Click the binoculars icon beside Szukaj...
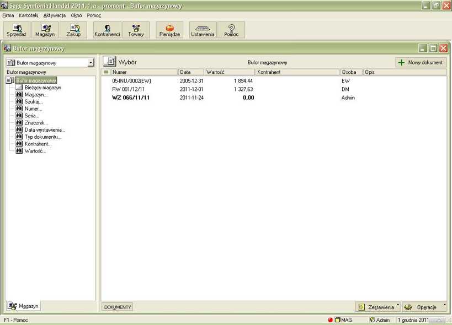Viewport: 452px width, 325px height. [19, 101]
